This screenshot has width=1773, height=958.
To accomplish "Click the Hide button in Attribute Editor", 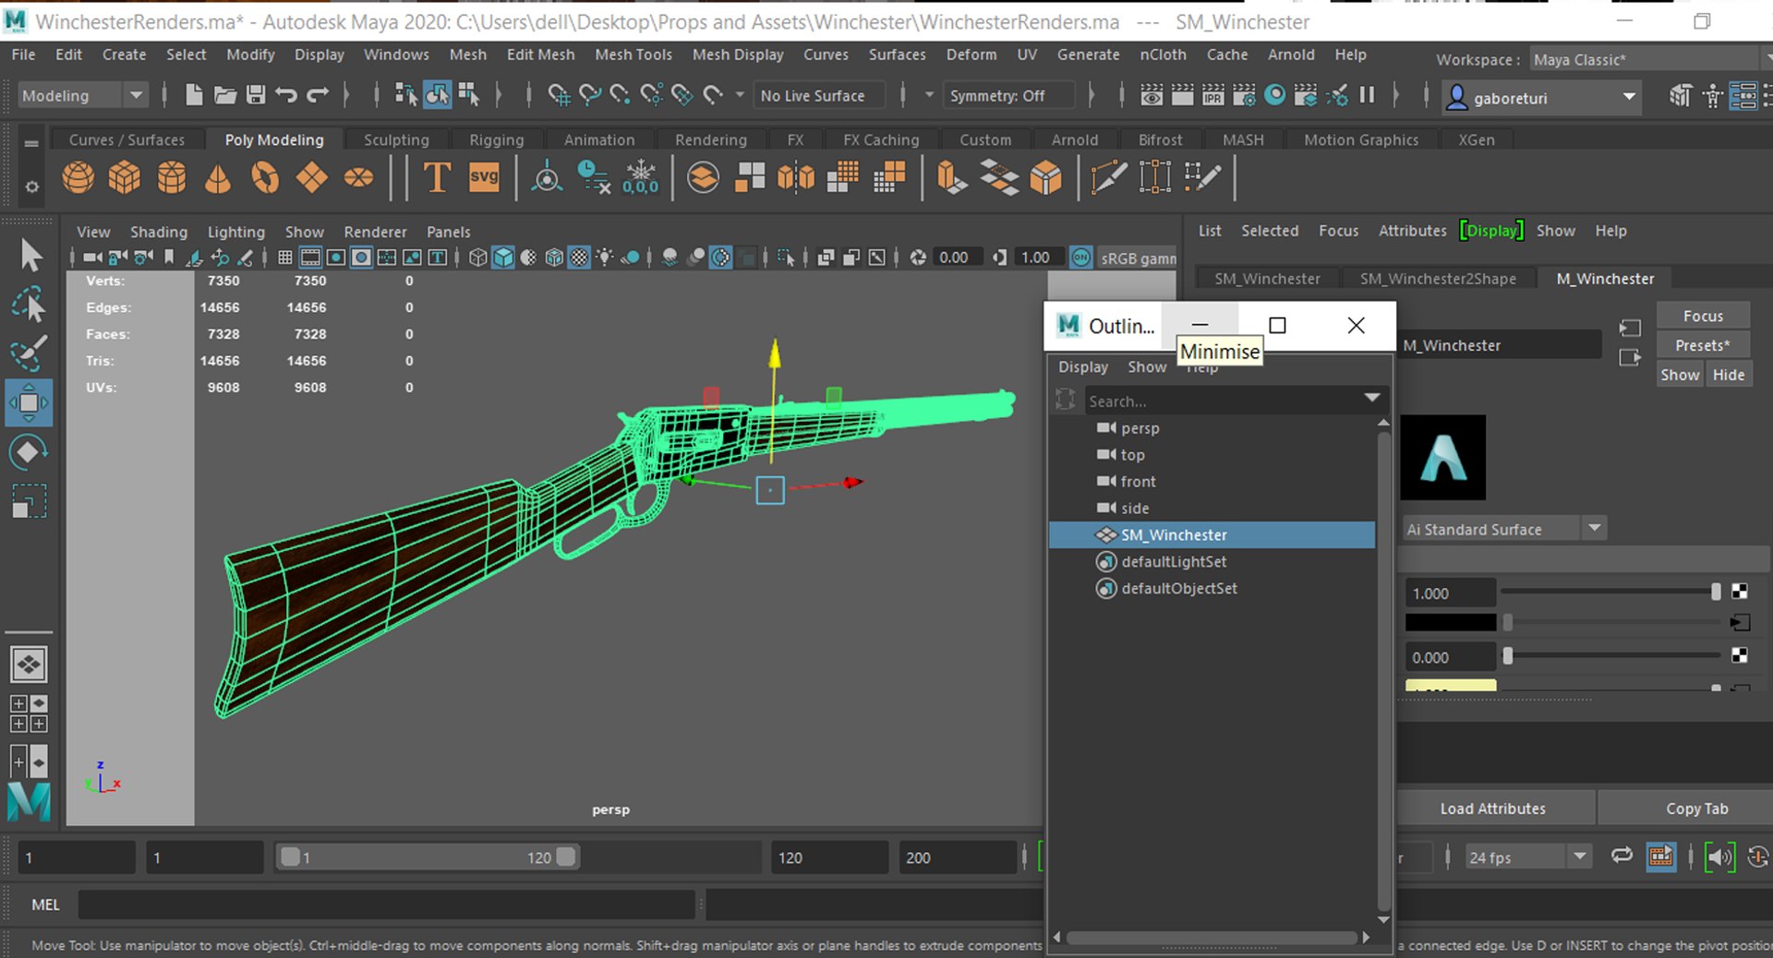I will (1728, 375).
